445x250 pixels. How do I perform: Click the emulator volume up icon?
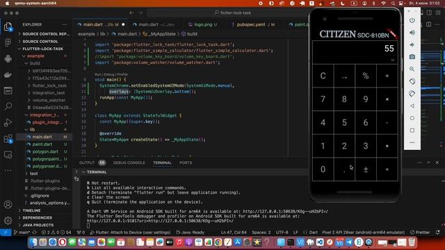pyautogui.click(x=412, y=33)
